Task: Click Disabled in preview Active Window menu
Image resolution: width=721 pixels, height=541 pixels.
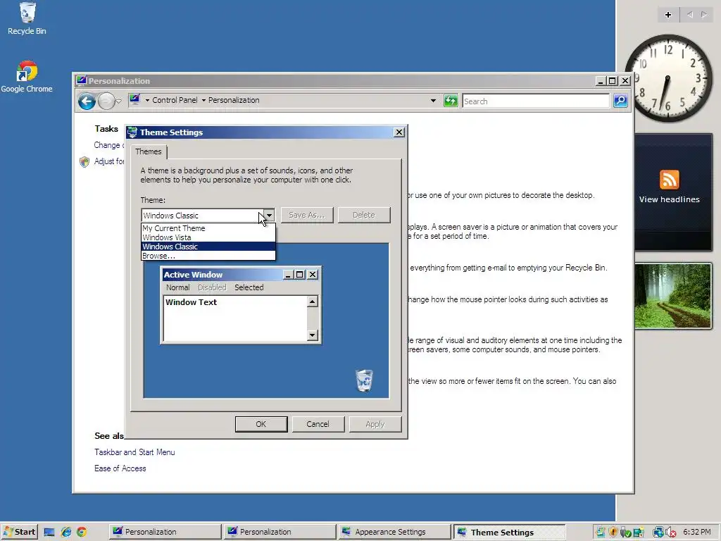Action: [x=212, y=287]
